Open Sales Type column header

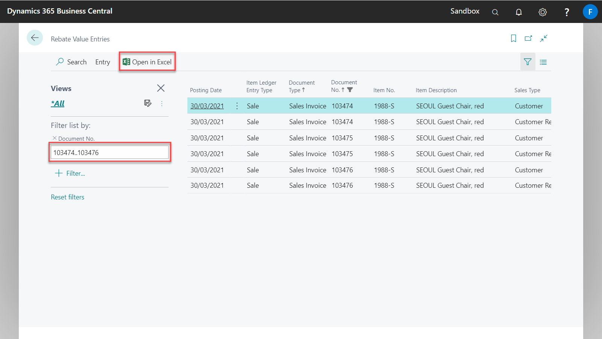pos(527,90)
